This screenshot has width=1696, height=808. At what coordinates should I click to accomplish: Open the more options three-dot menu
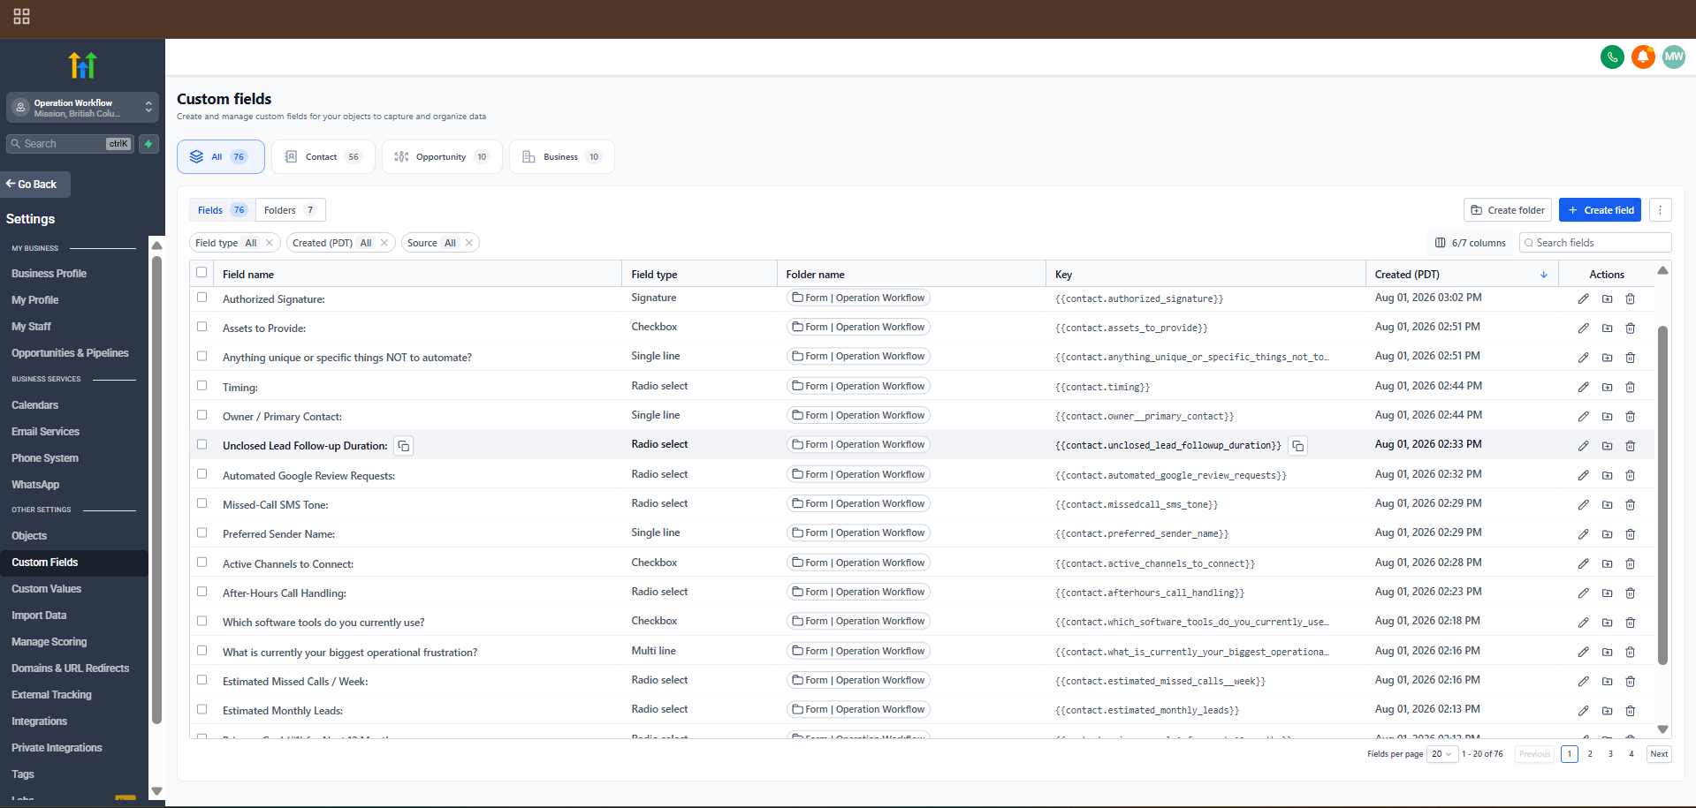pyautogui.click(x=1660, y=210)
